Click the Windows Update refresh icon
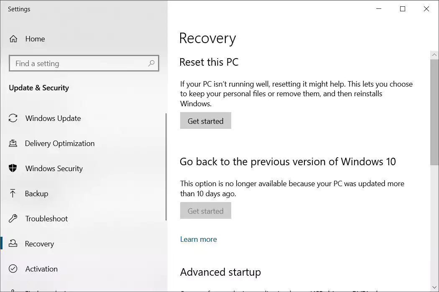This screenshot has height=292, width=439. pyautogui.click(x=13, y=118)
